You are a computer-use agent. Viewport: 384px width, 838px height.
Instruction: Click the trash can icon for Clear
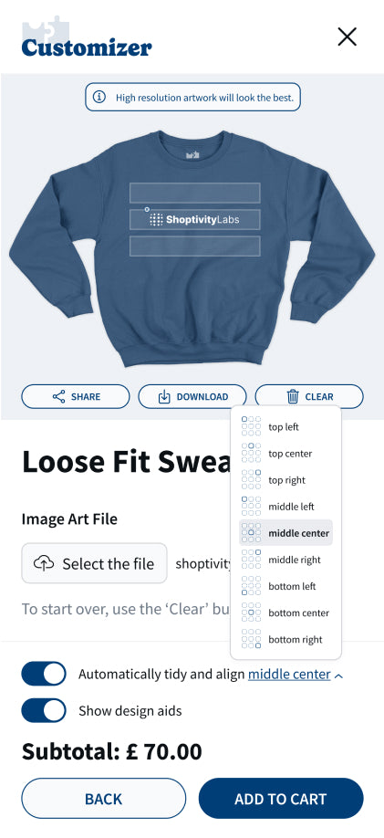coord(293,396)
